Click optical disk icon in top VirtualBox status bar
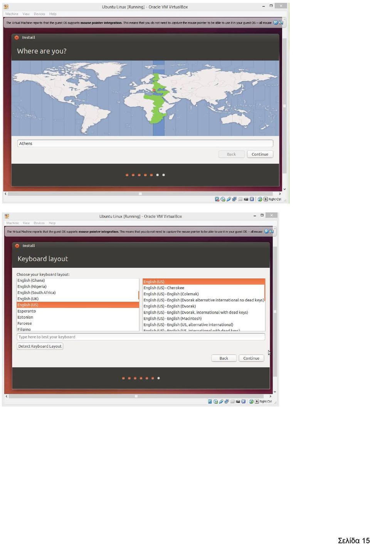 coord(223,199)
